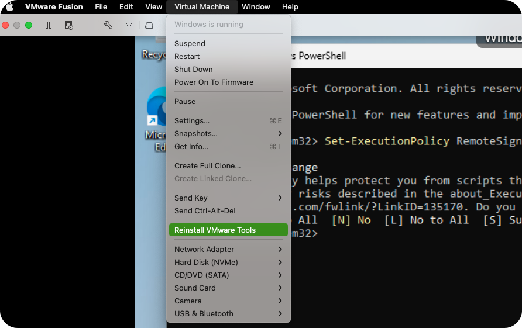The image size is (522, 328).
Task: Click the pause VM toolbar icon
Action: (49, 25)
